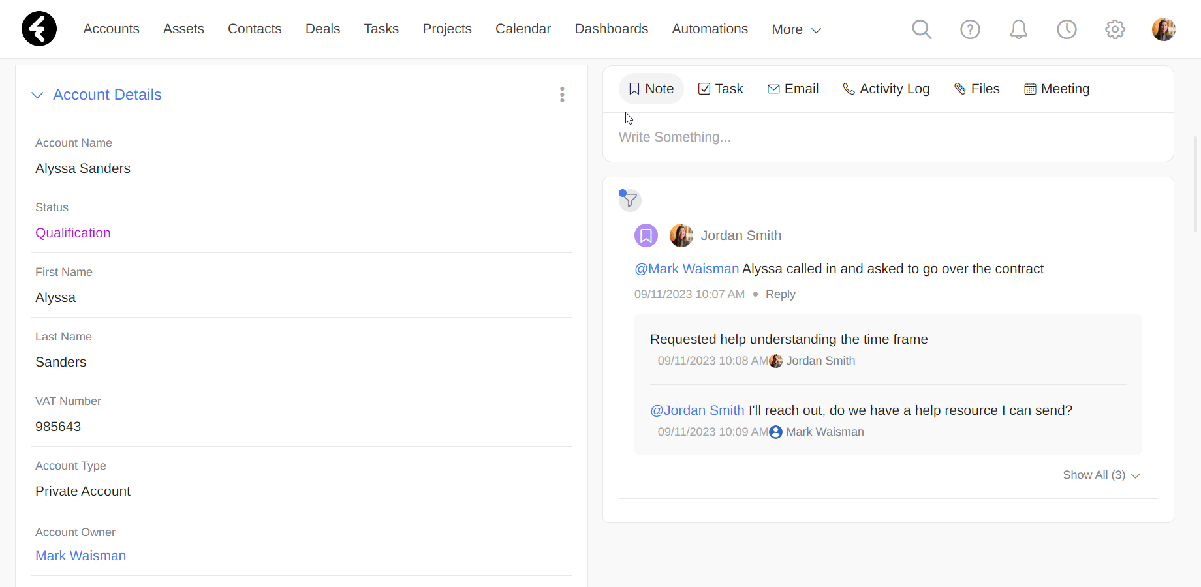The width and height of the screenshot is (1201, 587).
Task: Go to Automations in the navbar
Action: click(x=710, y=29)
